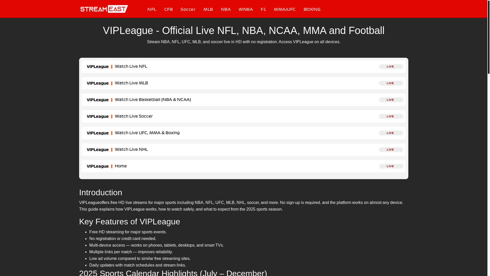Click the StreamEast logo

click(104, 9)
